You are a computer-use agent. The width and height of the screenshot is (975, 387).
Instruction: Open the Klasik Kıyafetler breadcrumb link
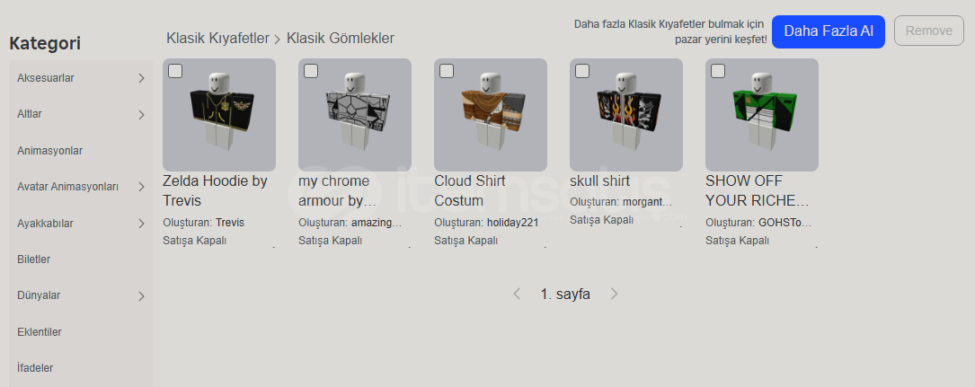pyautogui.click(x=217, y=39)
